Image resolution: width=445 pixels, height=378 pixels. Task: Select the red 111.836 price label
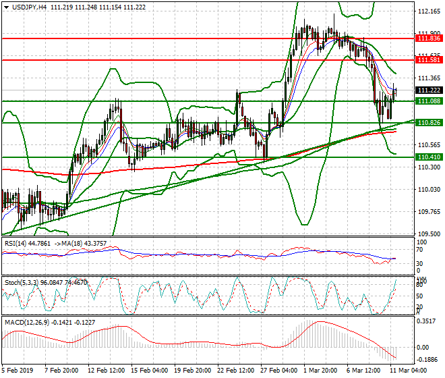429,38
